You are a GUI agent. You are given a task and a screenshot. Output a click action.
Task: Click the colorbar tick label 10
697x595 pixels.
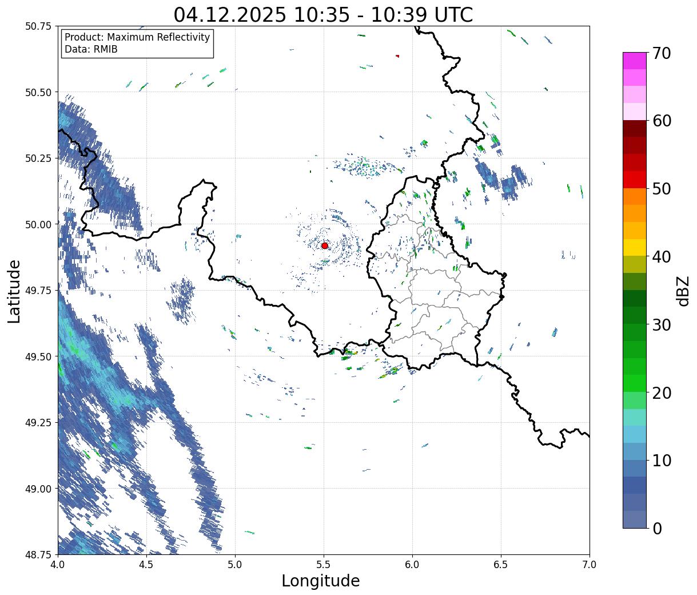click(661, 461)
